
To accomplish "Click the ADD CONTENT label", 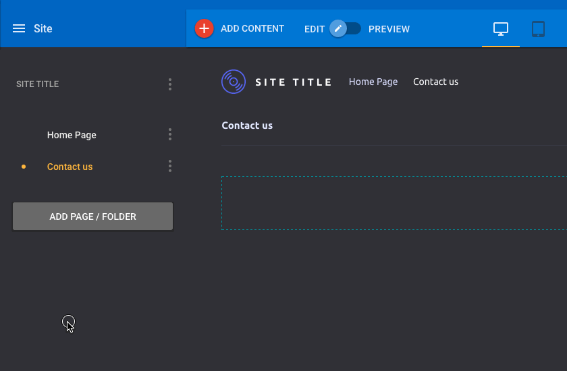I will click(252, 28).
